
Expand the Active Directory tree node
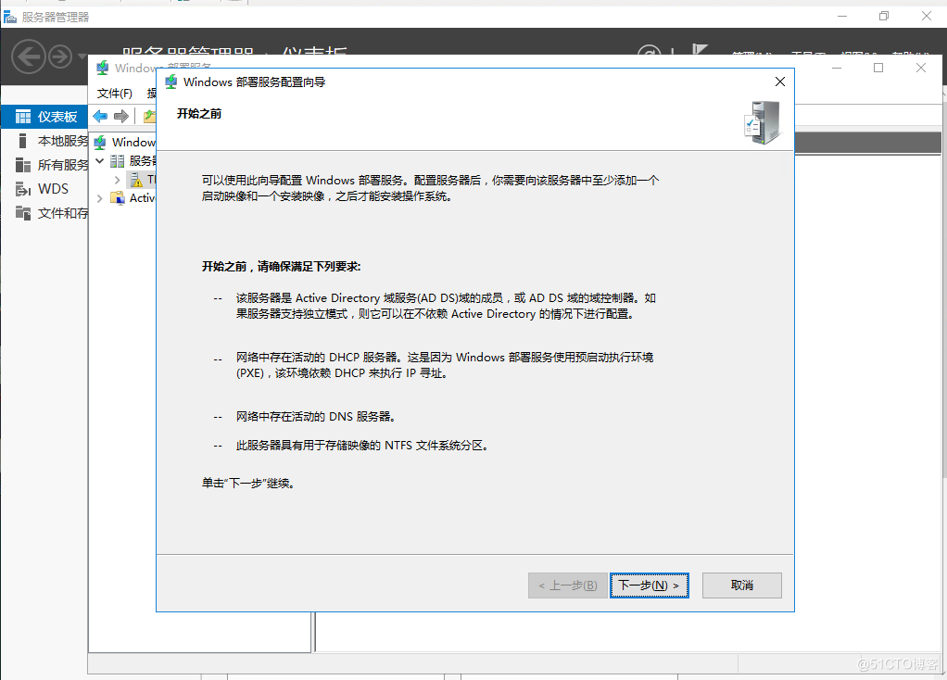(x=100, y=198)
